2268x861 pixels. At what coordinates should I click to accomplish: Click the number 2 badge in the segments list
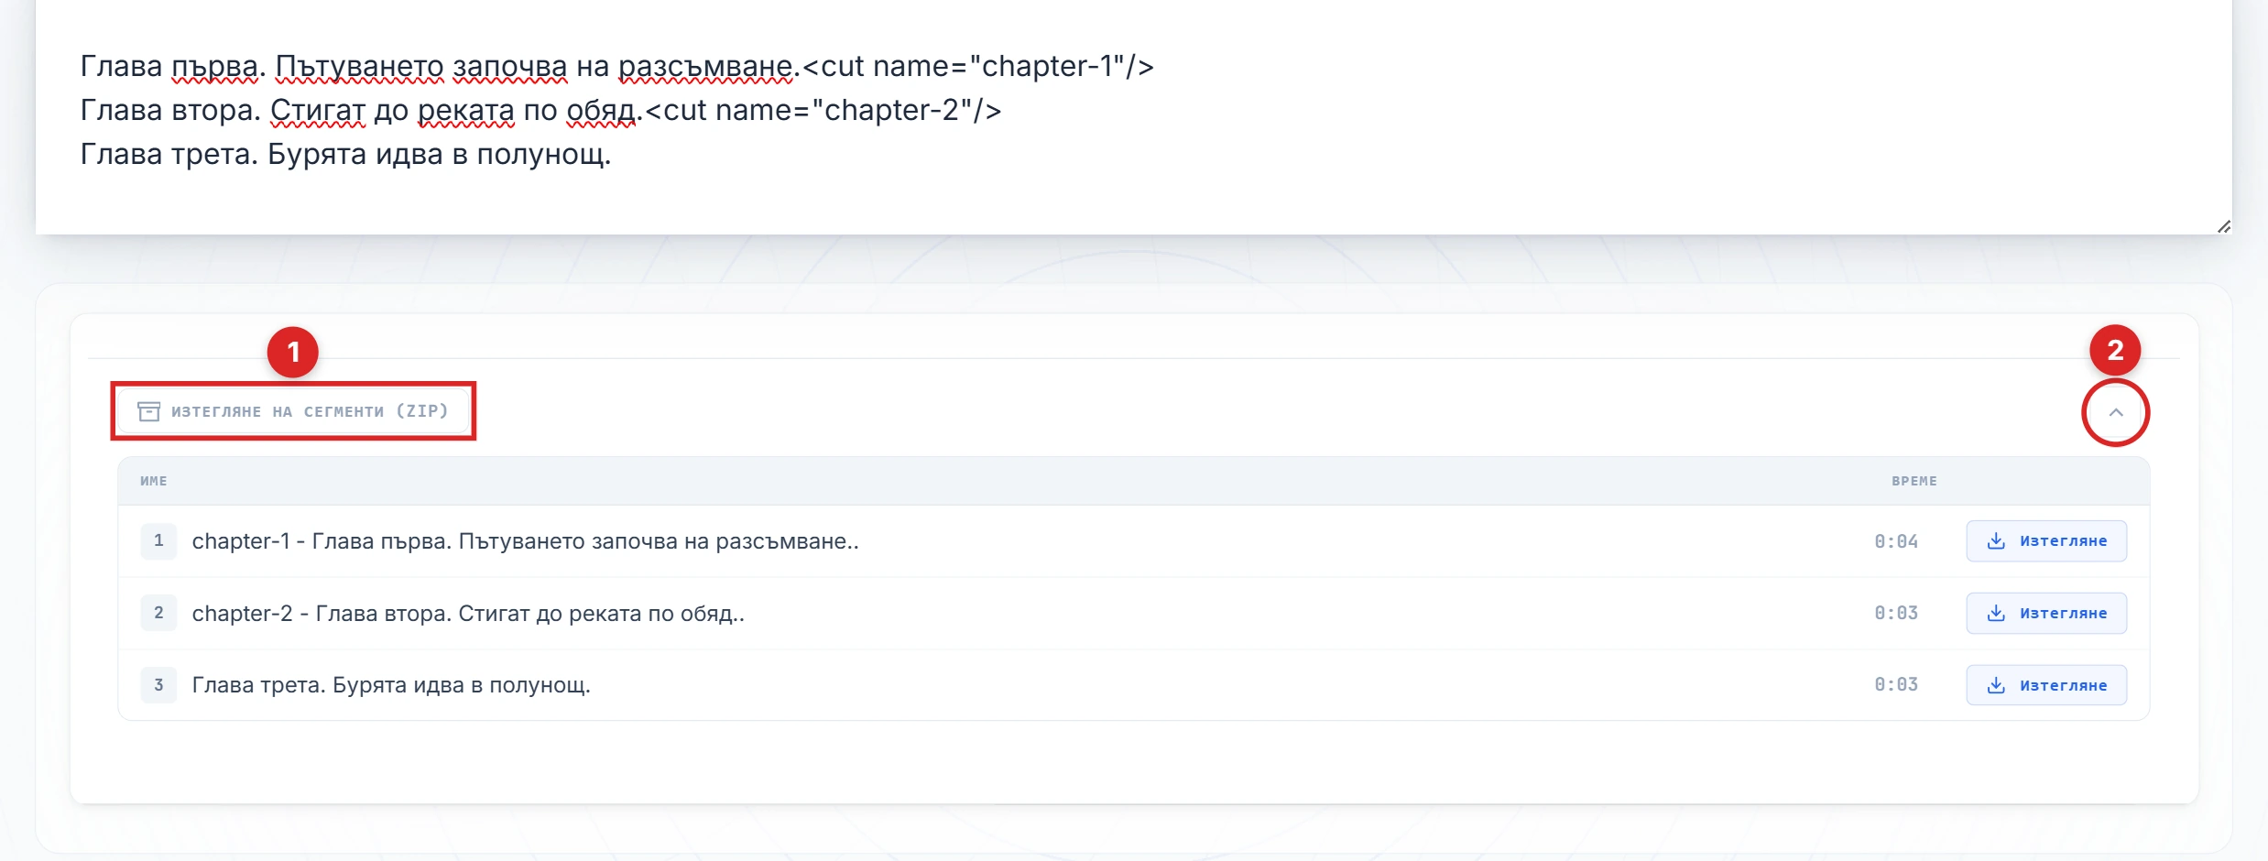[158, 614]
